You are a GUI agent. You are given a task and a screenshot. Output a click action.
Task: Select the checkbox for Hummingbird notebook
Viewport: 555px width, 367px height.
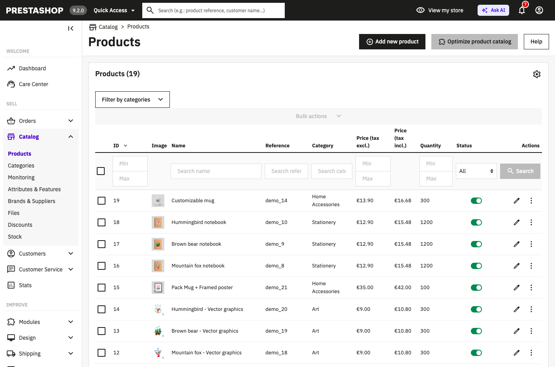pyautogui.click(x=102, y=222)
